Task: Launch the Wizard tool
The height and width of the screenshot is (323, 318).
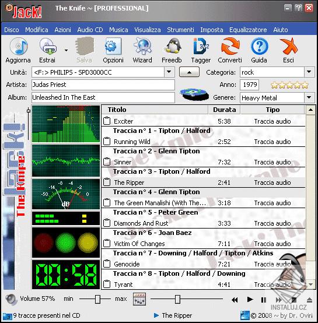Action: click(x=142, y=46)
